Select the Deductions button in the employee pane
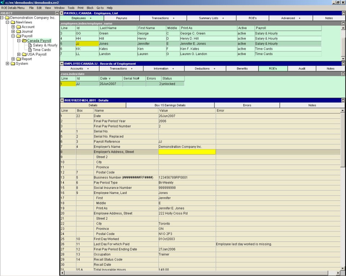Screen dimensions: 346x276 coord(205,68)
